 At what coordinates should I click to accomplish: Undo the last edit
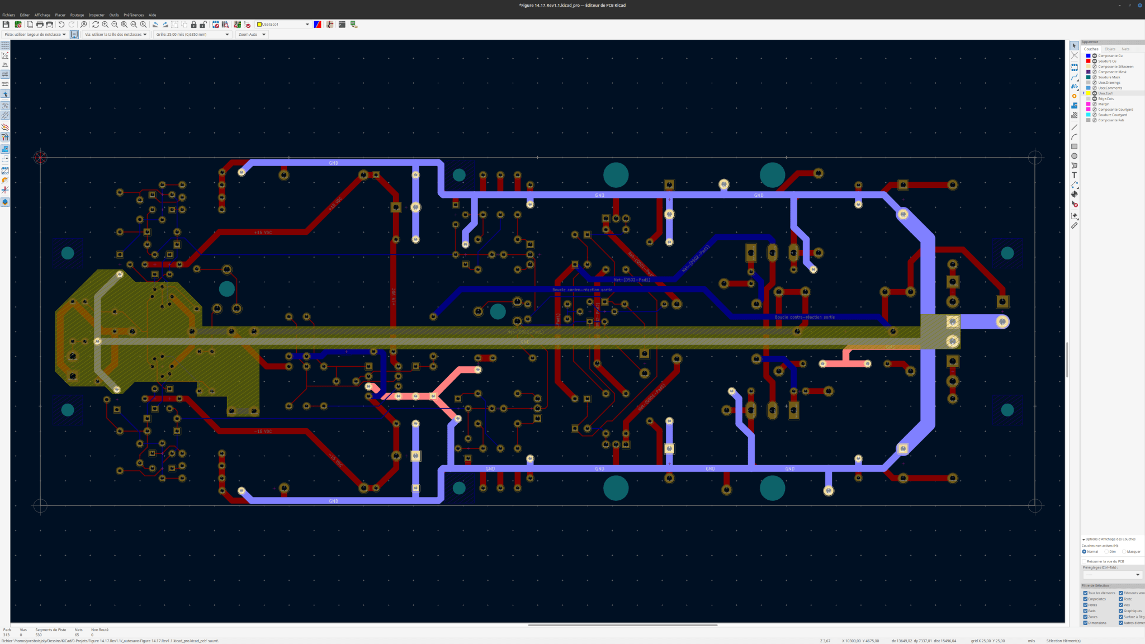pyautogui.click(x=61, y=25)
